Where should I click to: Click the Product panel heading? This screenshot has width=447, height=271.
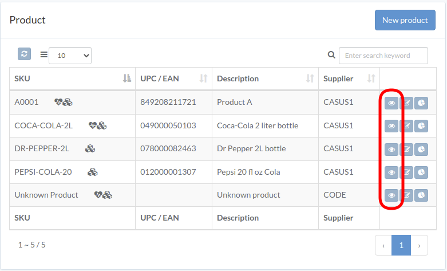(x=27, y=20)
